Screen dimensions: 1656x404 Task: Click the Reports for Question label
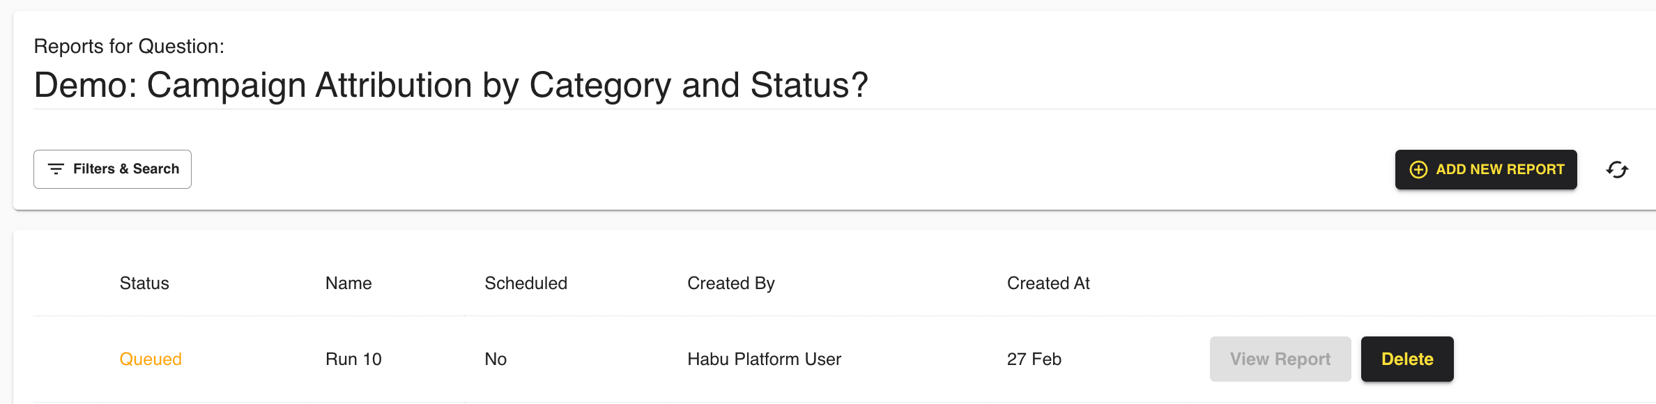click(x=129, y=46)
